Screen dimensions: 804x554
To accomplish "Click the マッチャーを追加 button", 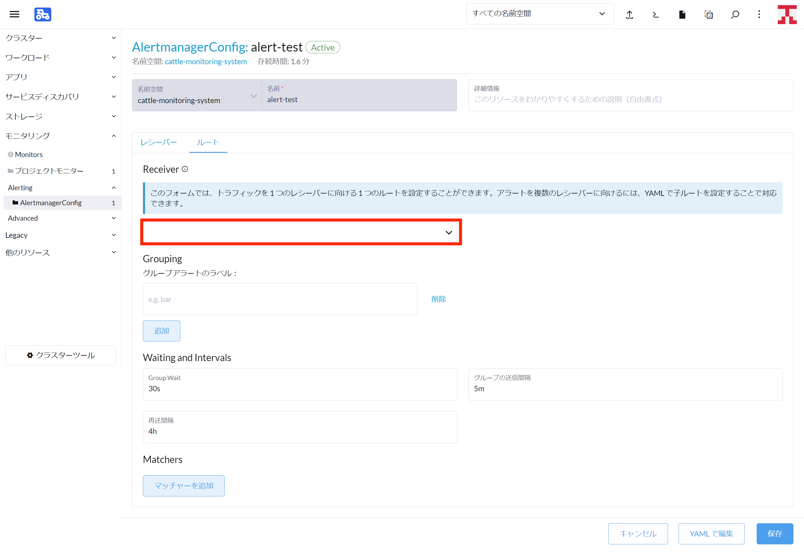I will tap(184, 486).
